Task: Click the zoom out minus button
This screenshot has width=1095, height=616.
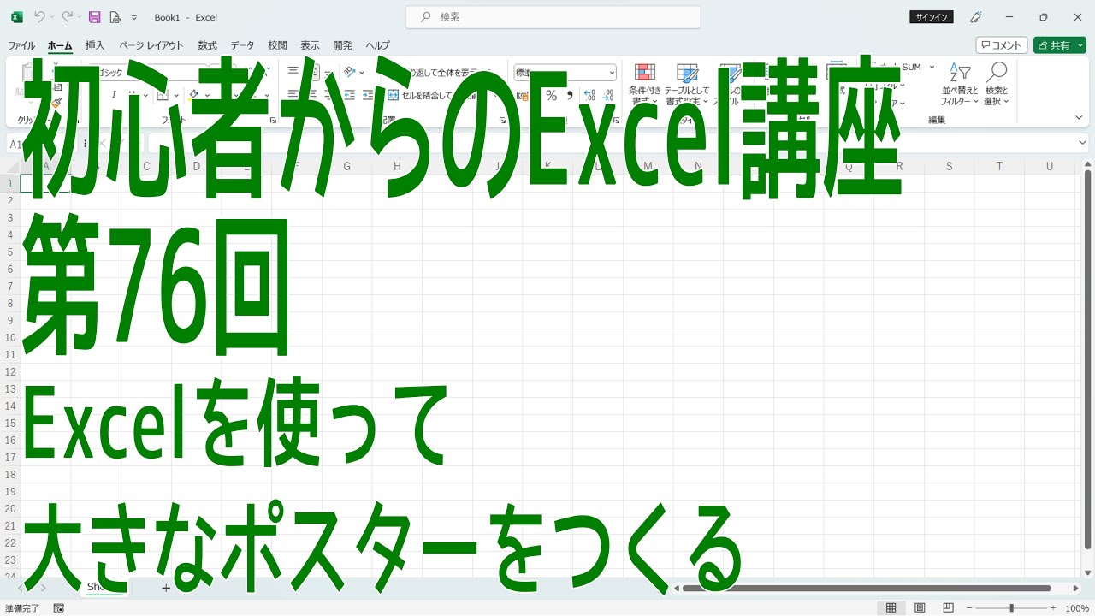Action: 969,608
